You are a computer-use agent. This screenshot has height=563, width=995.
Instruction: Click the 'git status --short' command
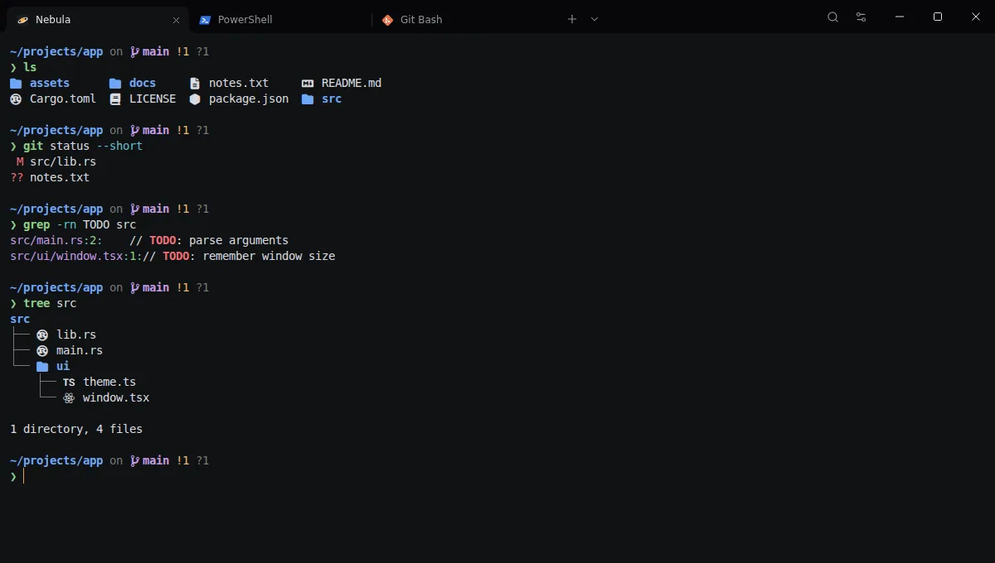[x=83, y=146]
